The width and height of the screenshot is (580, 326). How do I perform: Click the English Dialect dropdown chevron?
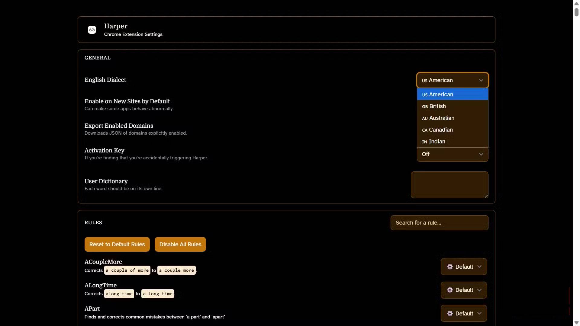pos(481,80)
